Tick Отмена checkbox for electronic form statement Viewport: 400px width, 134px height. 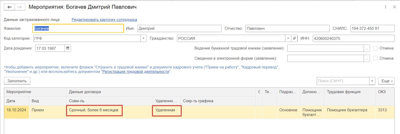pyautogui.click(x=375, y=58)
